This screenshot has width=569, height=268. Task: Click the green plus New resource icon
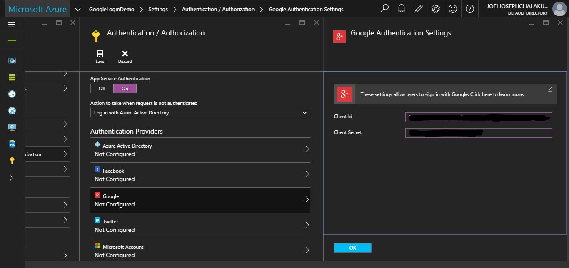point(12,40)
